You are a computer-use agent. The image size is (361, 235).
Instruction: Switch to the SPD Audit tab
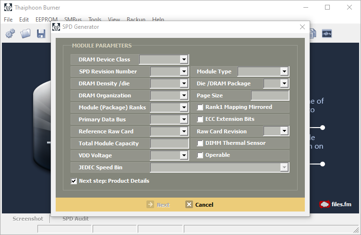pyautogui.click(x=76, y=219)
